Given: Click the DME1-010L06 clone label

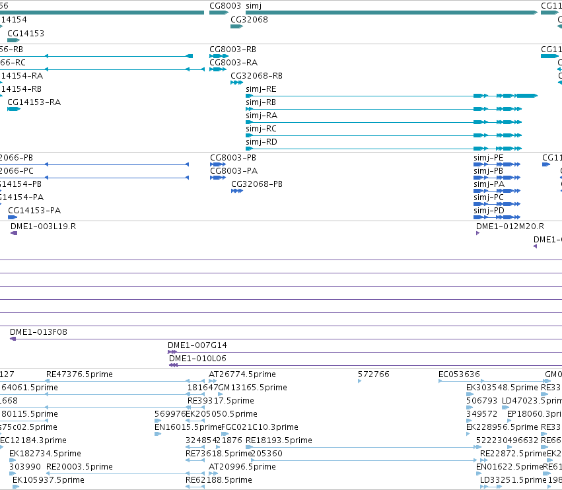Looking at the screenshot, I should 197,359.
